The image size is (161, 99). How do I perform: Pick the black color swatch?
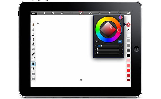tap(128, 55)
